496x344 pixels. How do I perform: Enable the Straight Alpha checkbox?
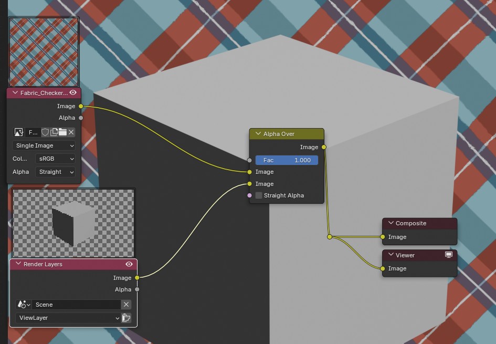(x=259, y=195)
